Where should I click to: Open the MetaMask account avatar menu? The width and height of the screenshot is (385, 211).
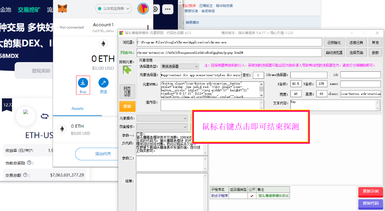[x=143, y=9]
